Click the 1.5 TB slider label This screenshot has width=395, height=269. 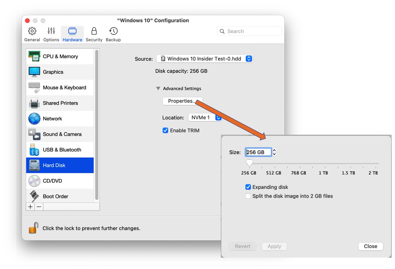coord(348,173)
